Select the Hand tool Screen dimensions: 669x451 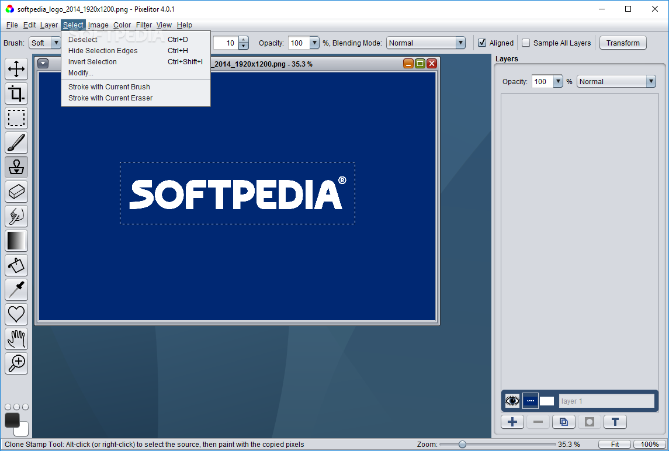[x=16, y=339]
